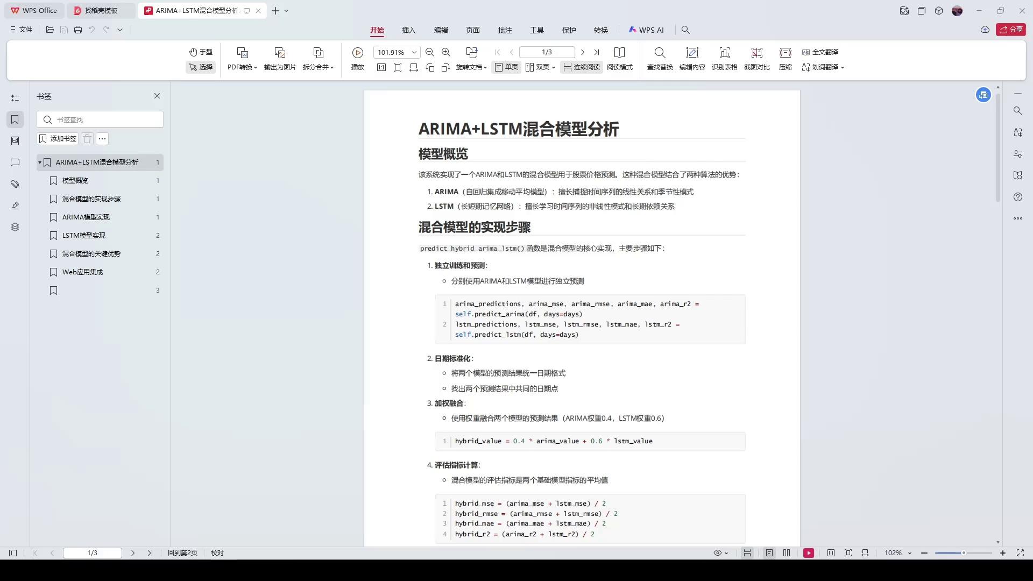Open the 划词翻译 dropdown

pos(823,67)
